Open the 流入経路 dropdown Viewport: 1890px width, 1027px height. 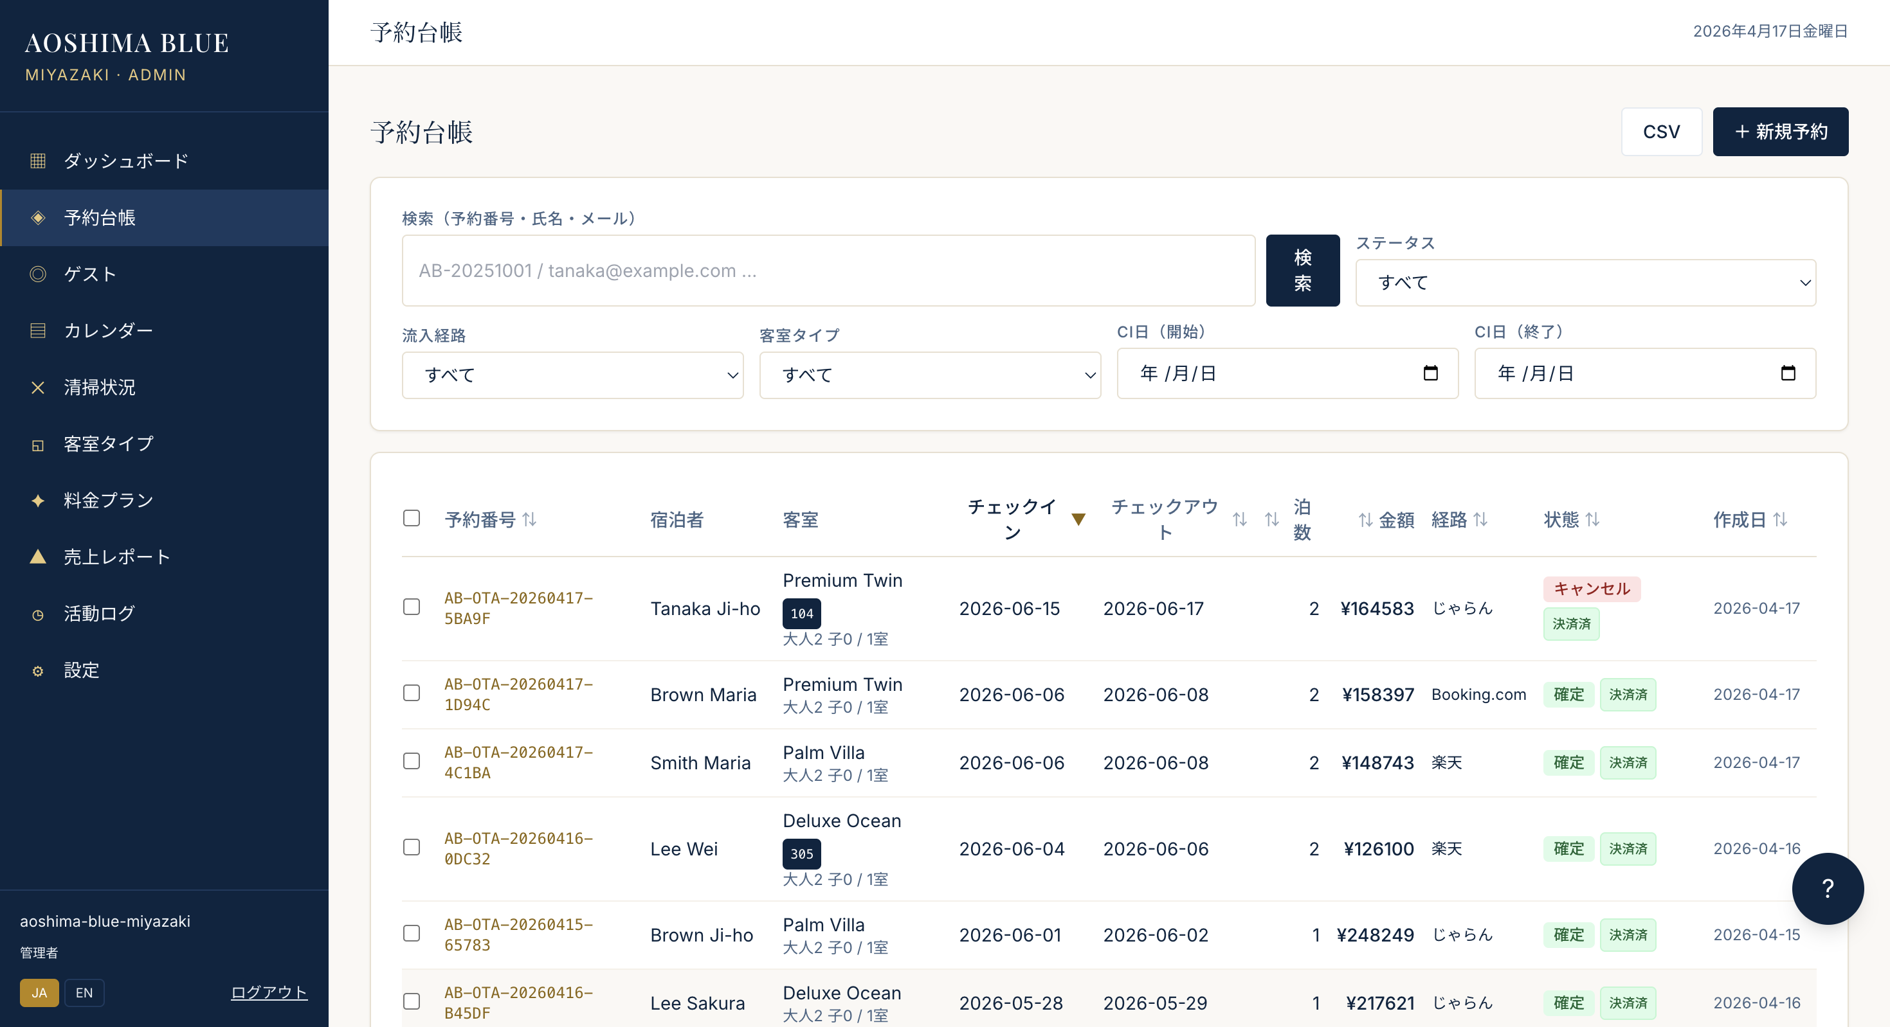pyautogui.click(x=572, y=375)
